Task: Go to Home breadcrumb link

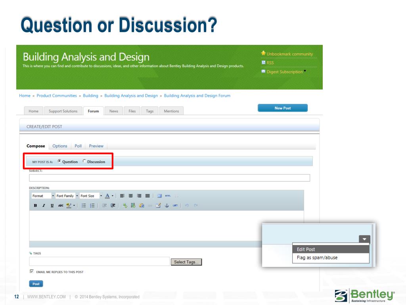Action: pyautogui.click(x=25, y=95)
